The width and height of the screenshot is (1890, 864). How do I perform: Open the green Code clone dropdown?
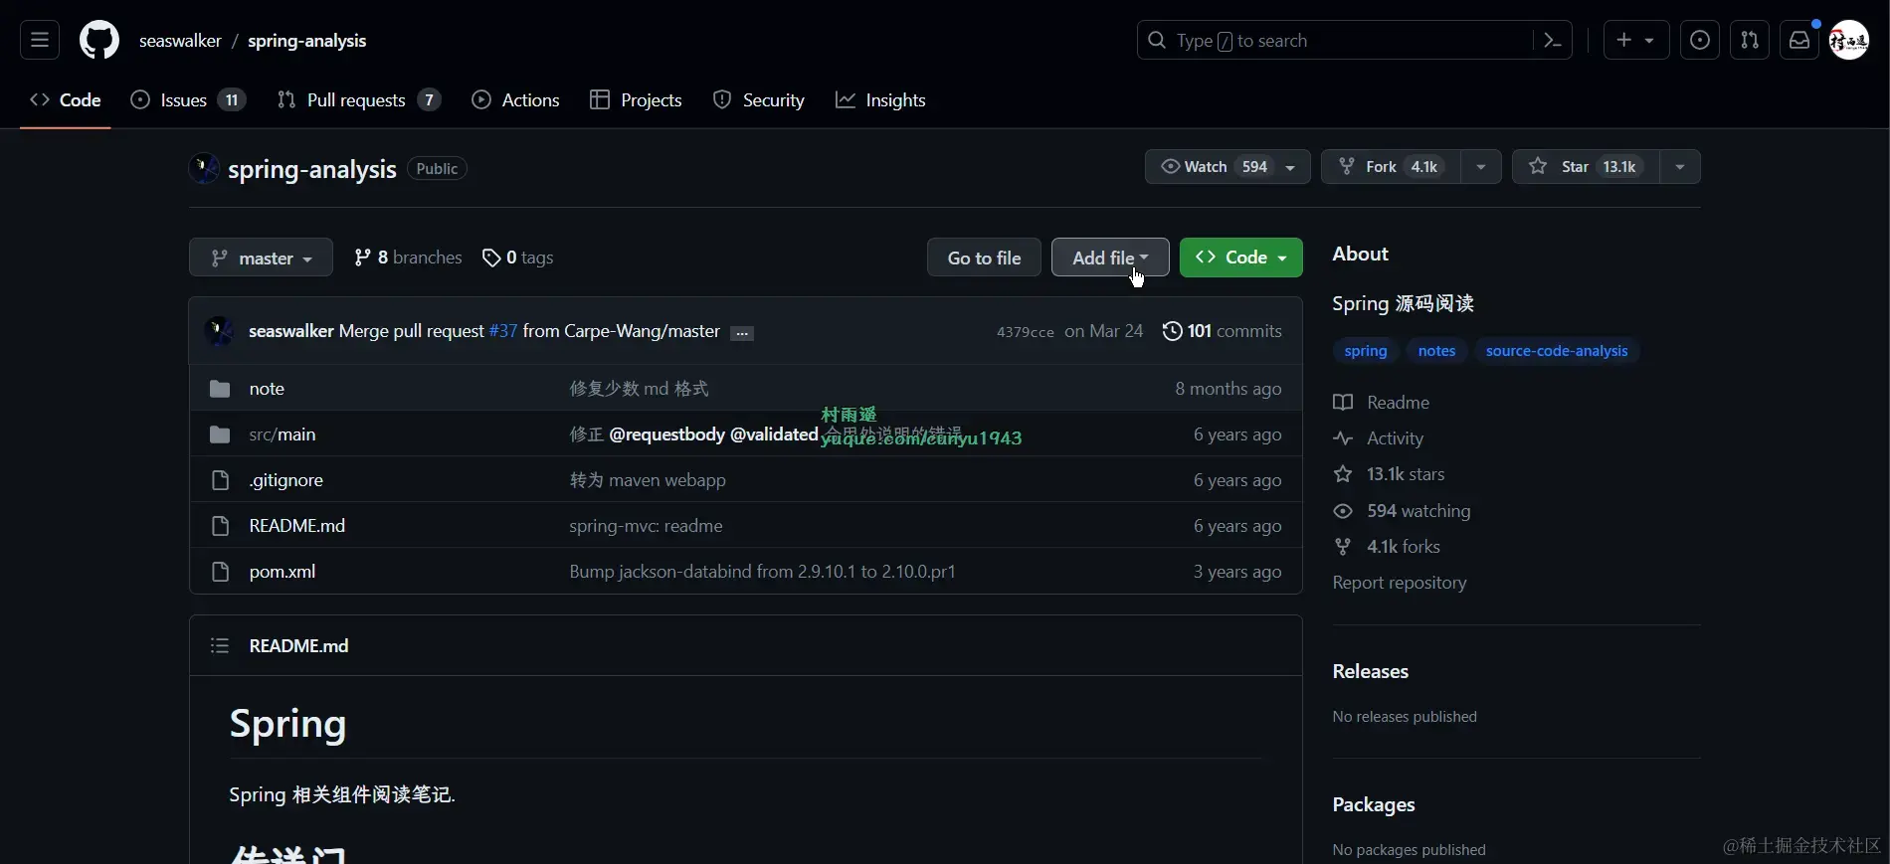(1241, 258)
